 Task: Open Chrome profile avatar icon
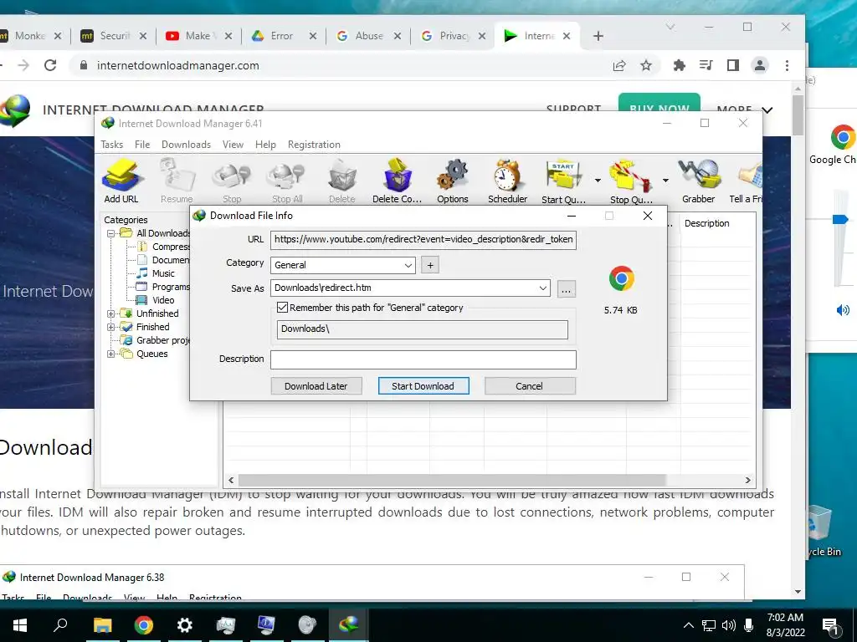coord(760,65)
